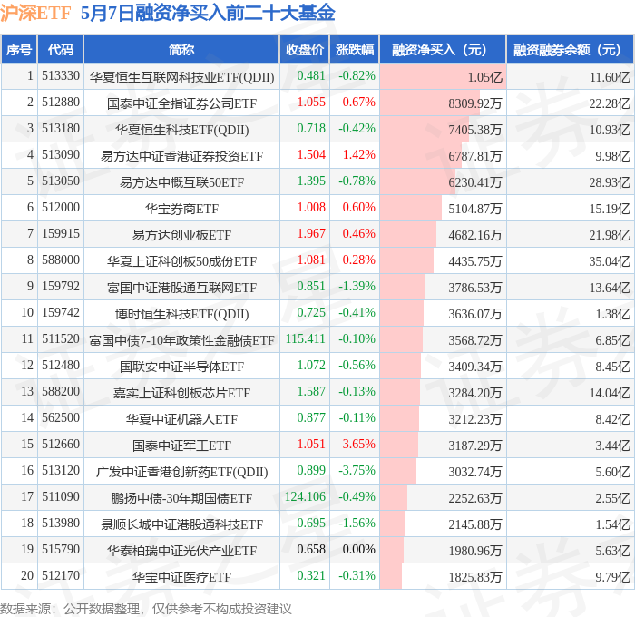Screen dimensions: 635x617
Task: Select 易方达中证香港证券投资ETF name
Action: tap(181, 156)
